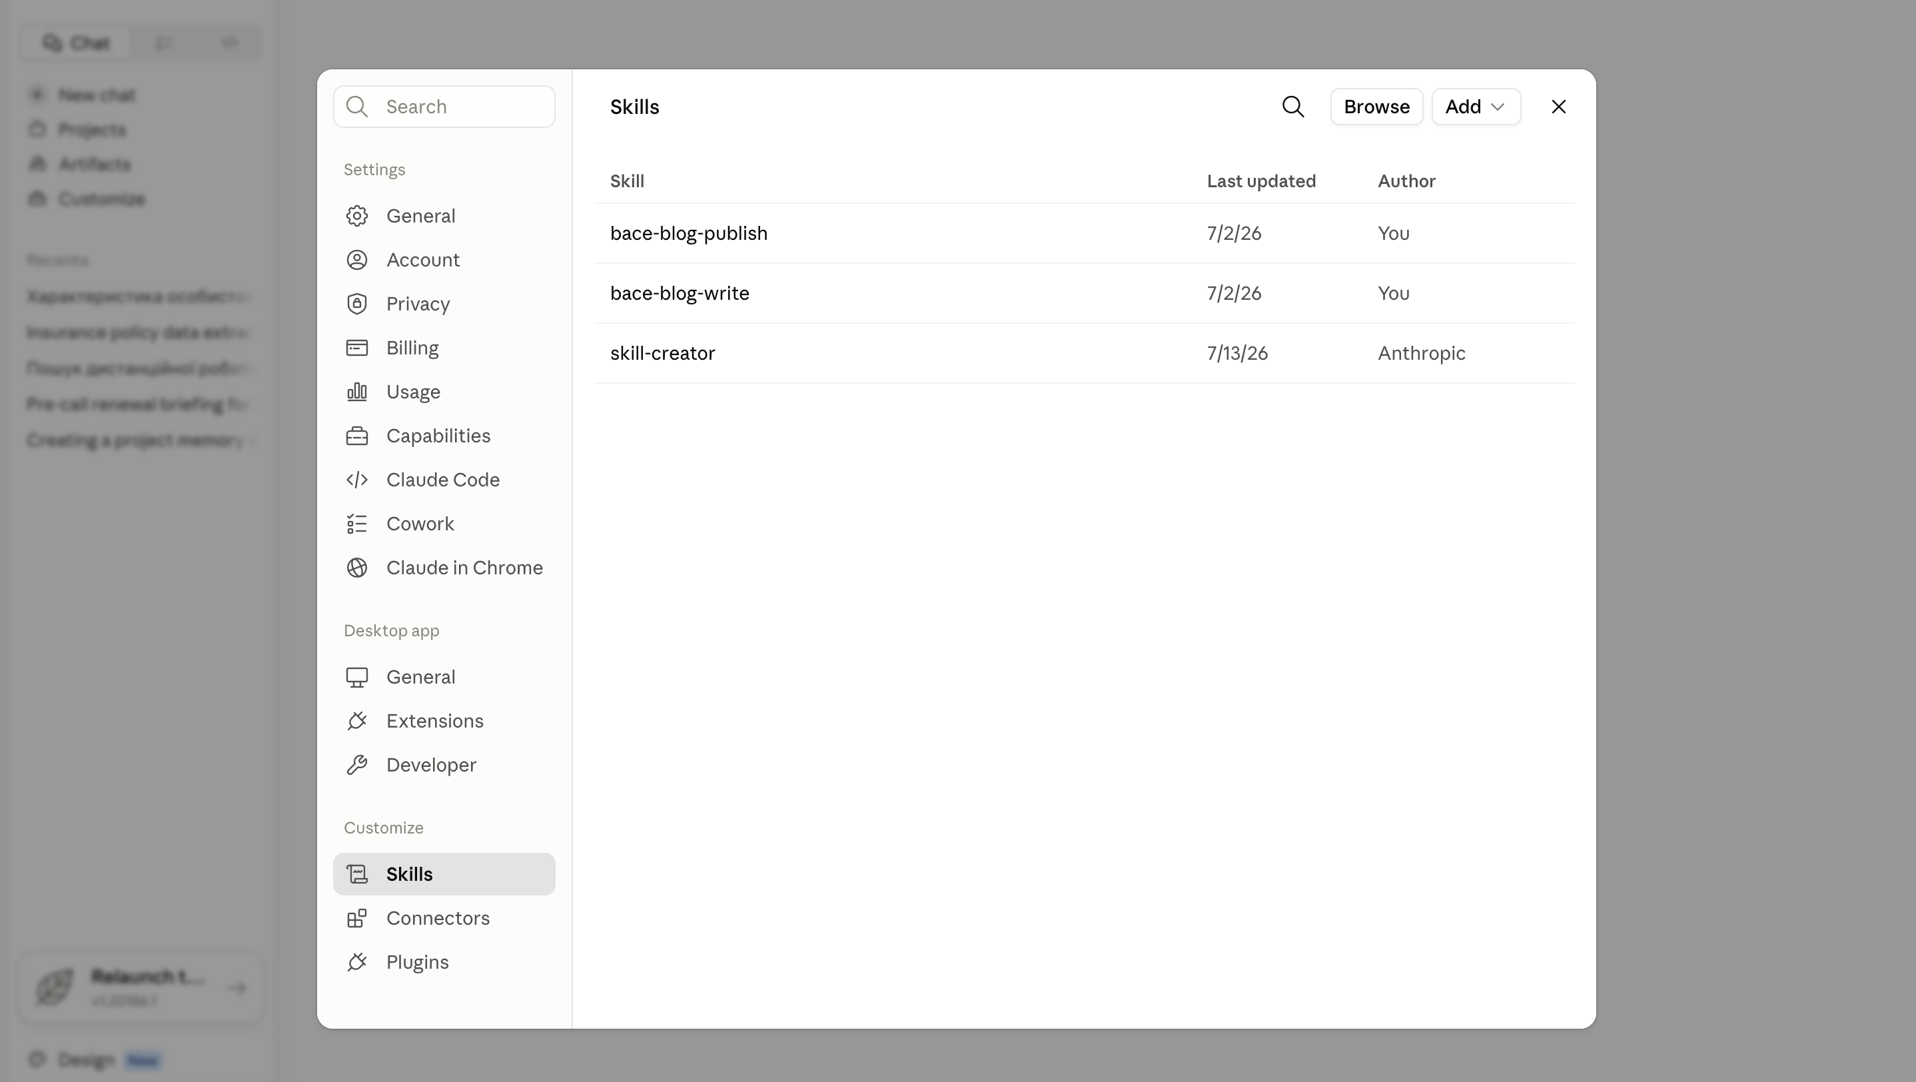
Task: Open the Connectors blocks icon
Action: click(357, 917)
